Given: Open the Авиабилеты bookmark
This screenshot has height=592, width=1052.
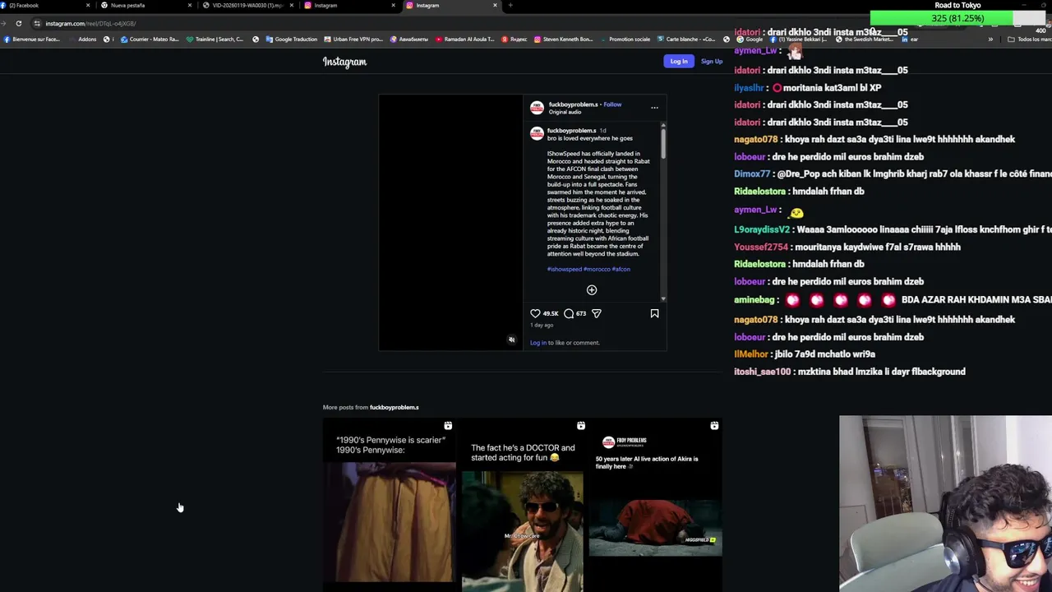Looking at the screenshot, I should [409, 39].
